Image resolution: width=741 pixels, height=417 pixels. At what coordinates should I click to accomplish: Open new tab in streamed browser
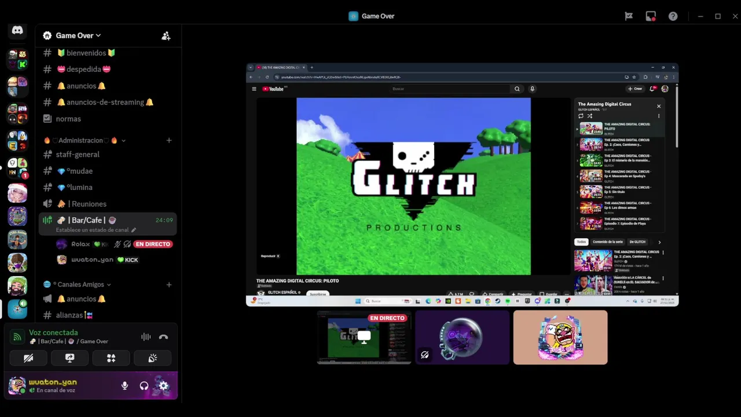pos(311,67)
